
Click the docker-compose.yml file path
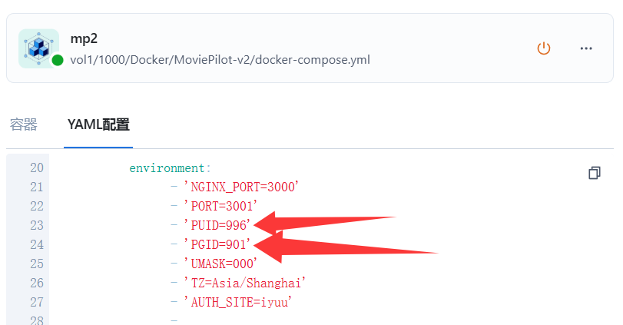tap(220, 60)
